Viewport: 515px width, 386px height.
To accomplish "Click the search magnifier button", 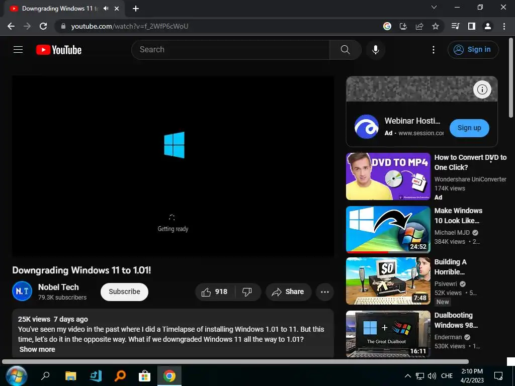I will tap(345, 50).
